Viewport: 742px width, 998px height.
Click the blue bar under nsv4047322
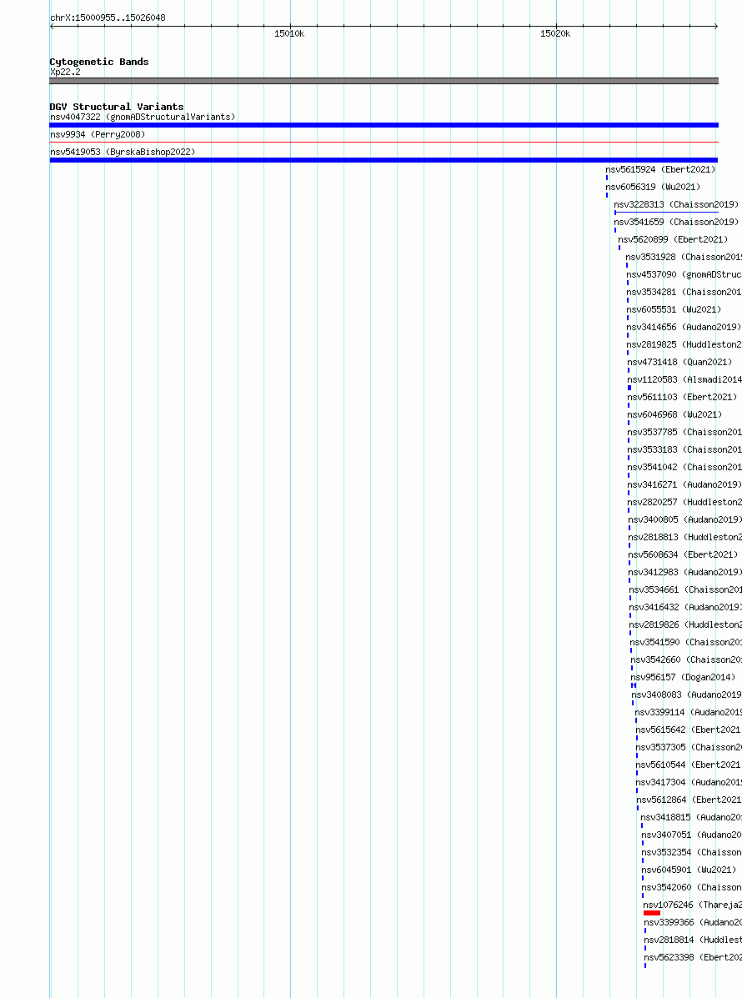point(384,125)
